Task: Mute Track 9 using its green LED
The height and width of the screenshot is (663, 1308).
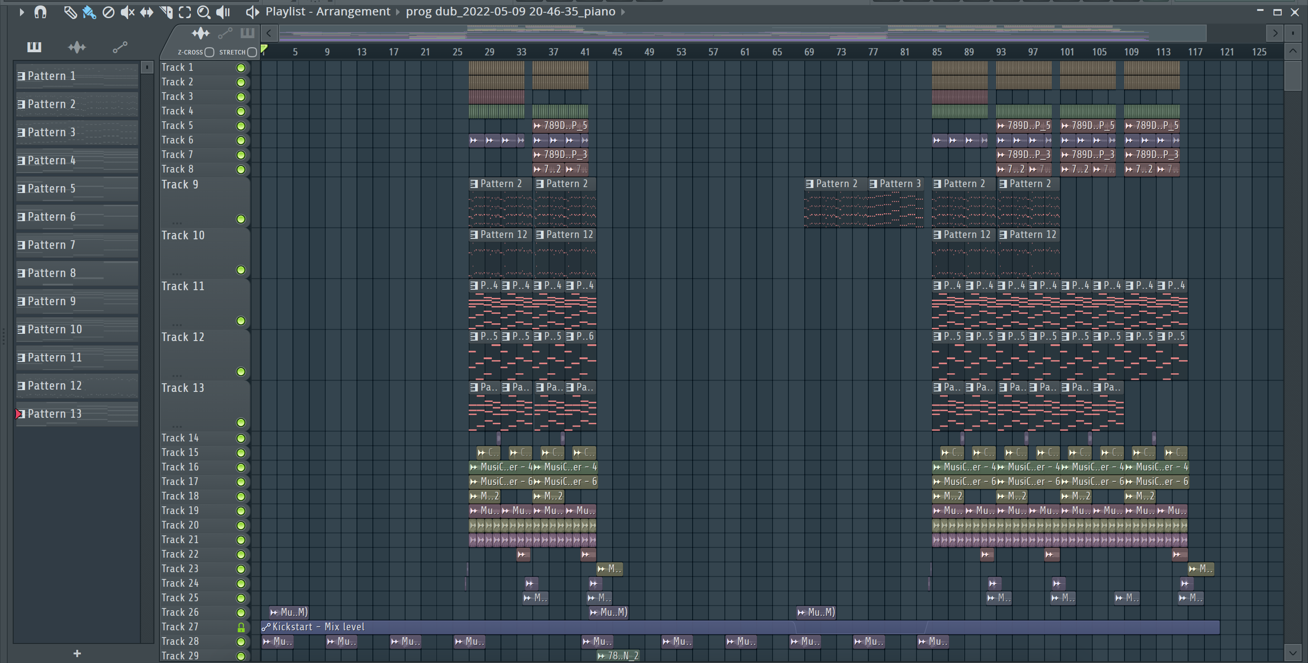Action: pyautogui.click(x=241, y=219)
